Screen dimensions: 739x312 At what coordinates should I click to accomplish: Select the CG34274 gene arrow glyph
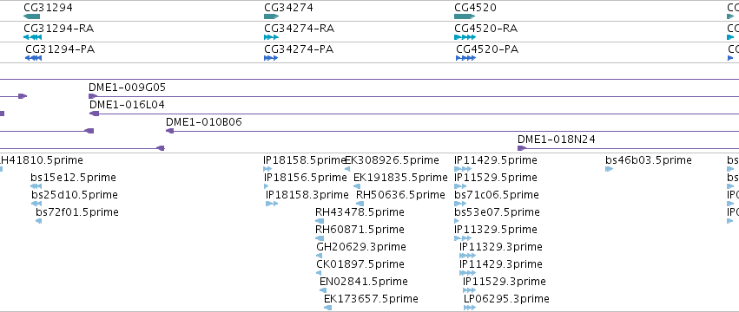(272, 16)
